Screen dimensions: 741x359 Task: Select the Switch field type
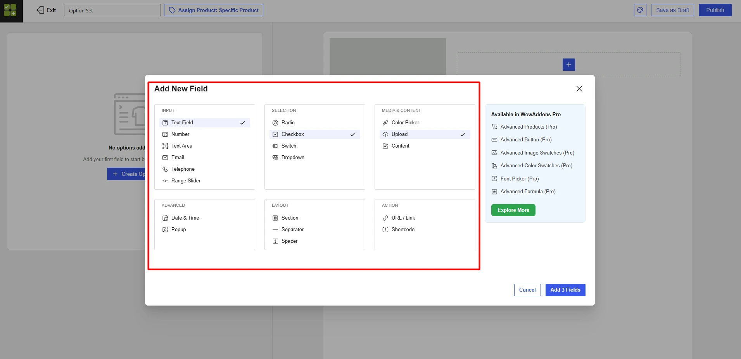pyautogui.click(x=315, y=146)
